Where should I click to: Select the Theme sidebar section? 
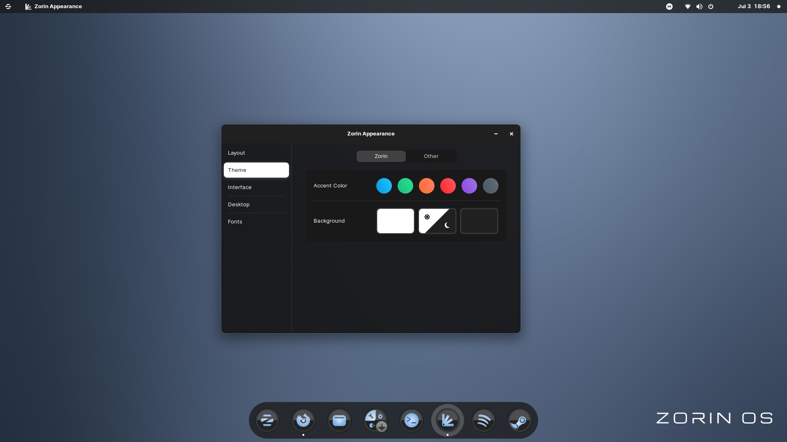(256, 170)
